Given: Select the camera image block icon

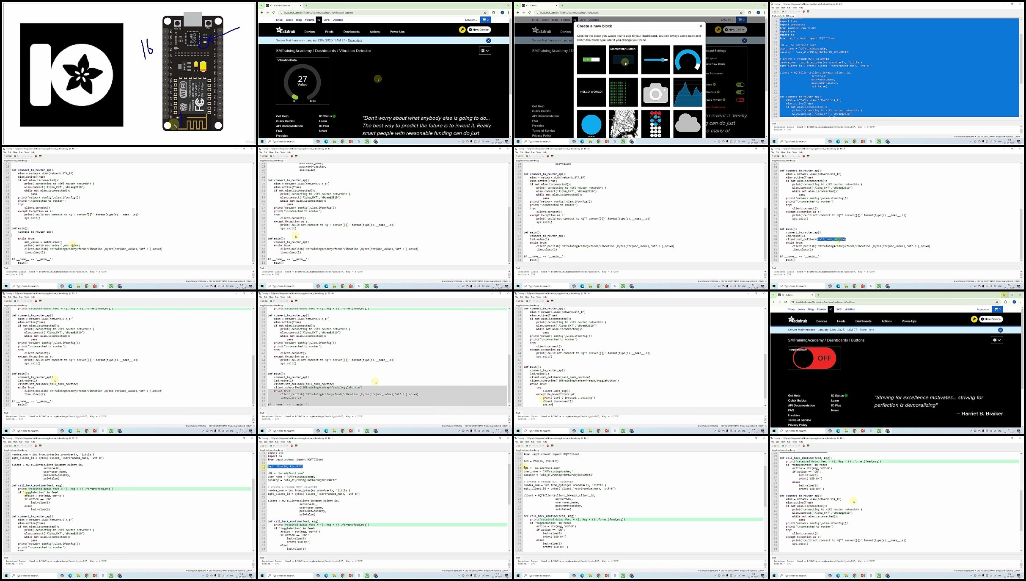Looking at the screenshot, I should [655, 92].
